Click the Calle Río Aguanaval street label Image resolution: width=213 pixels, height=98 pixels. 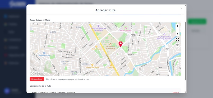click(x=80, y=66)
